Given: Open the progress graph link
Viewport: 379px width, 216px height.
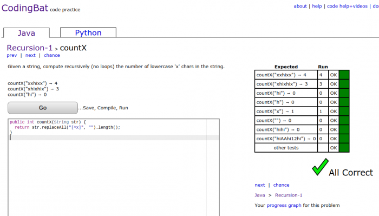Looking at the screenshot, I should pos(284,205).
